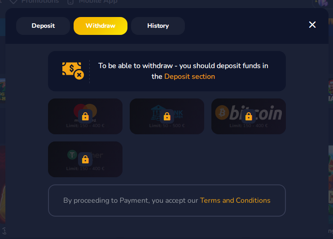Open Mobile App in the top navigation
Image resolution: width=333 pixels, height=239 pixels.
[x=98, y=2]
